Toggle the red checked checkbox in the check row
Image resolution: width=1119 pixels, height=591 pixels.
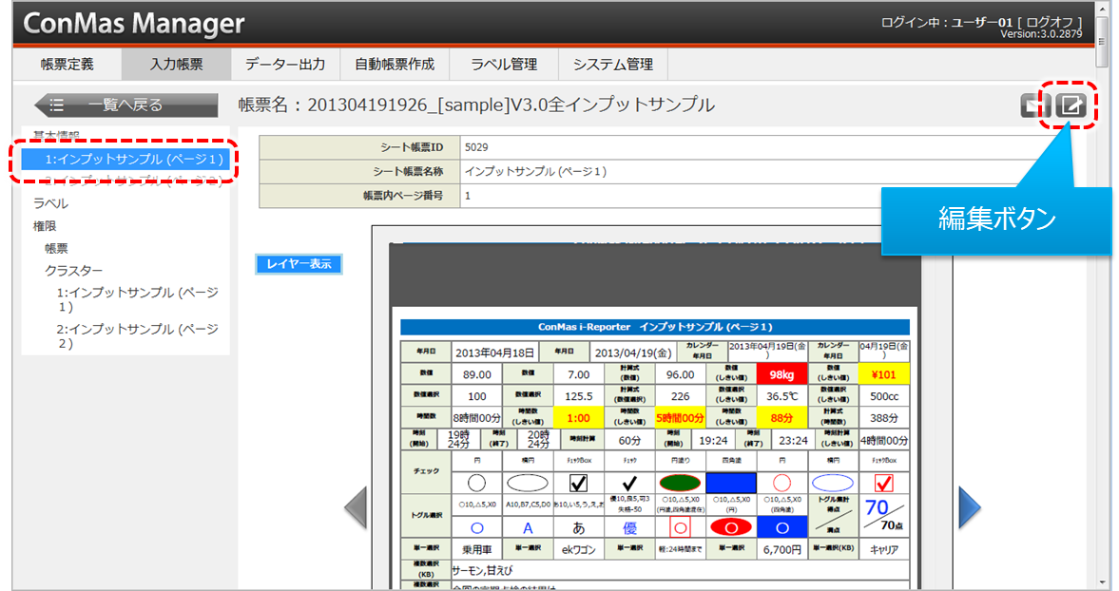[884, 484]
